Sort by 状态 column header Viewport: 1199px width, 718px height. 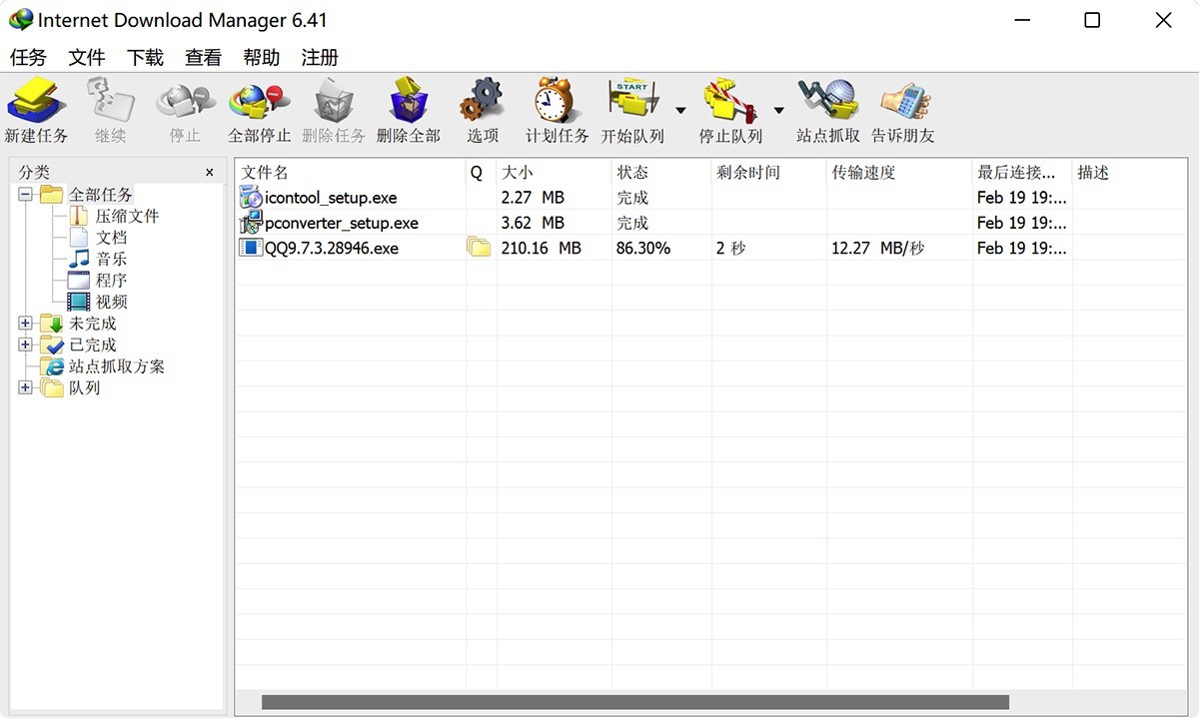(661, 173)
